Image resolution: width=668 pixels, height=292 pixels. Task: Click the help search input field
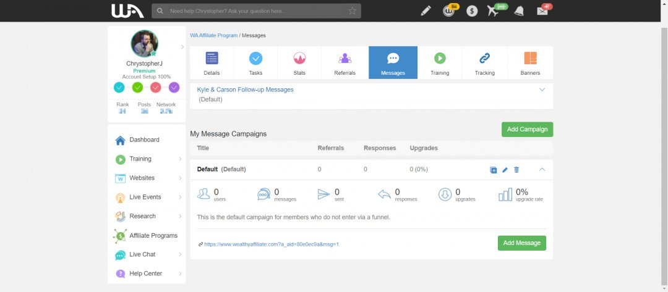[256, 11]
